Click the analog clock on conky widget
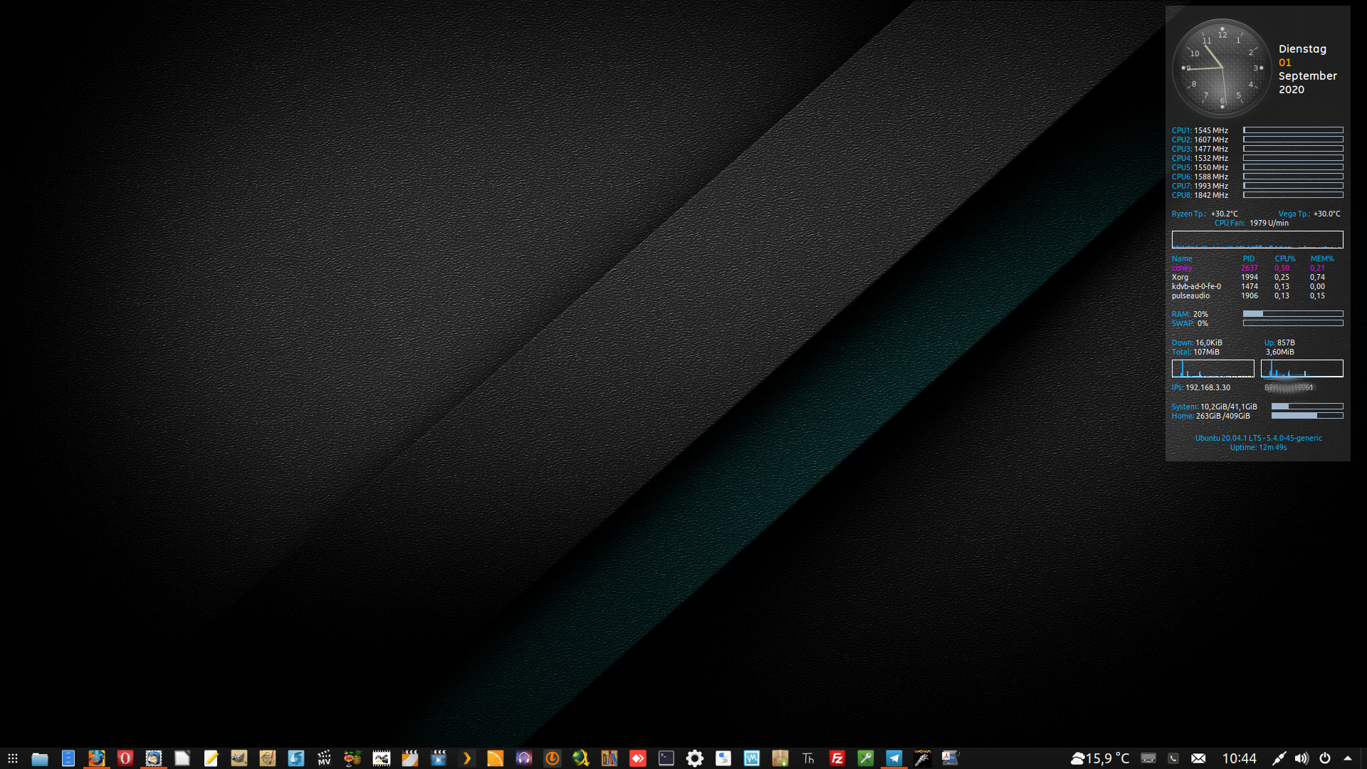This screenshot has height=769, width=1367. pyautogui.click(x=1222, y=68)
